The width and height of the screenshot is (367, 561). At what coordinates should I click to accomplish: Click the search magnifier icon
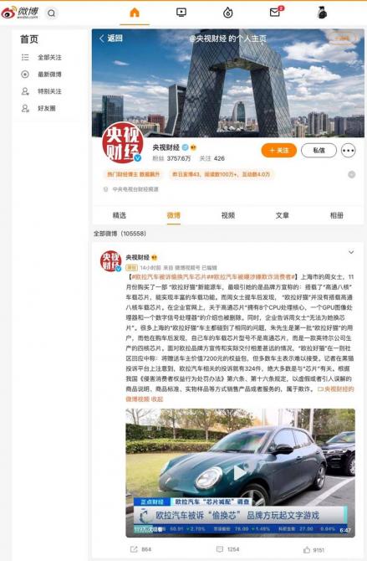coord(52,13)
